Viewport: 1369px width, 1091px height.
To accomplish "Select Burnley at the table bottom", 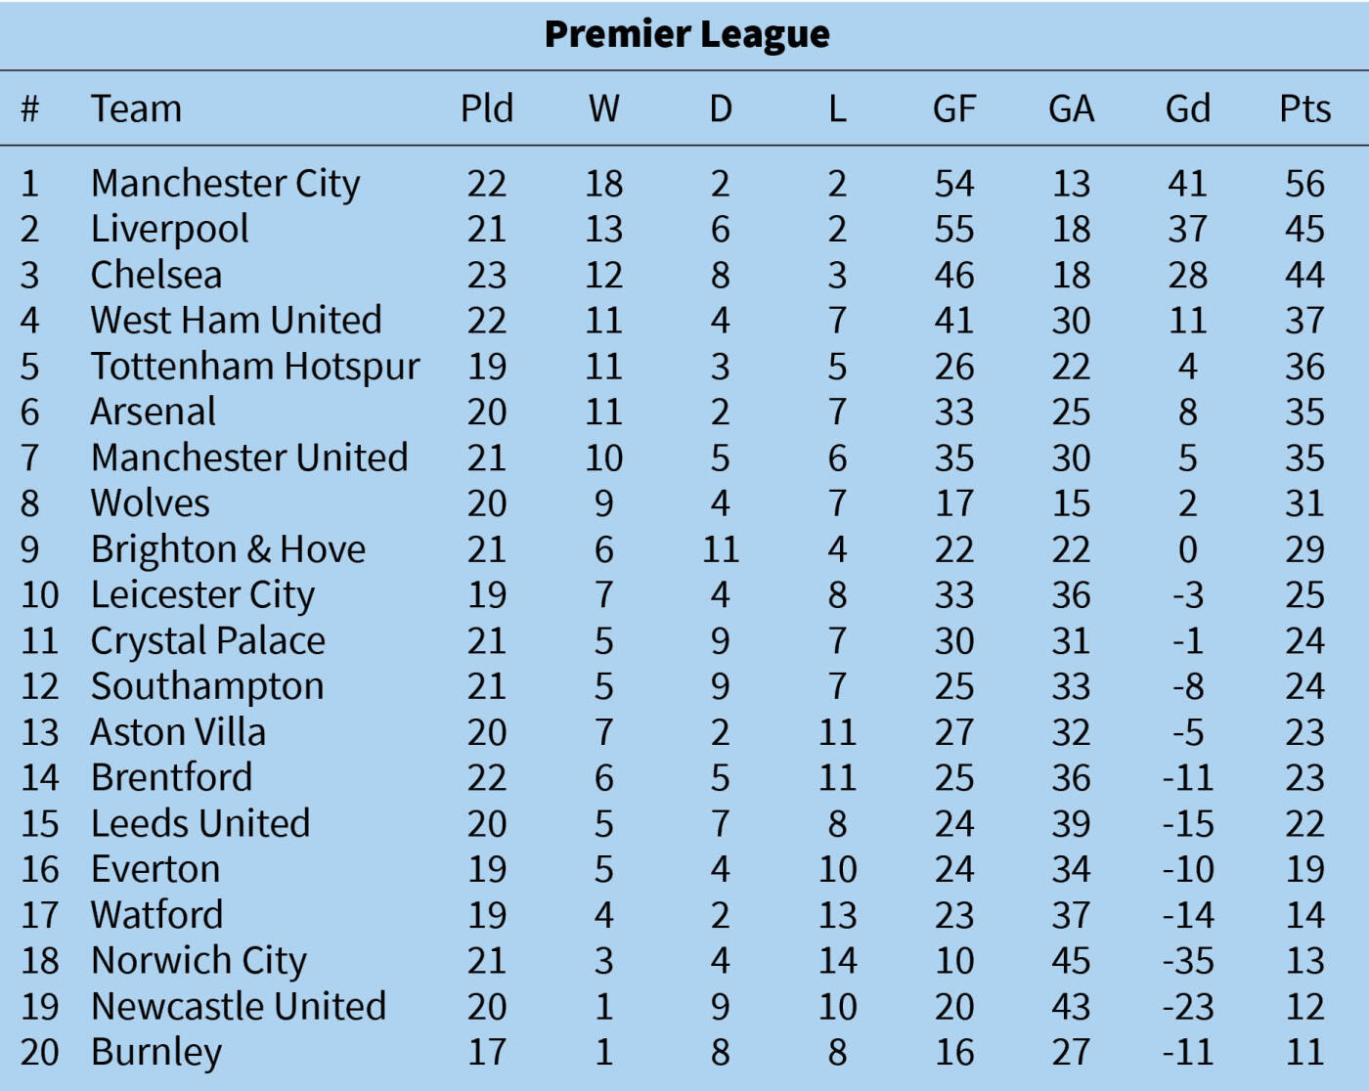I will 156,1053.
